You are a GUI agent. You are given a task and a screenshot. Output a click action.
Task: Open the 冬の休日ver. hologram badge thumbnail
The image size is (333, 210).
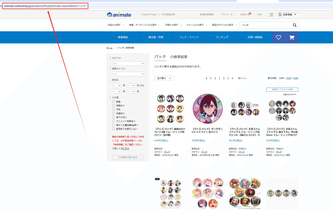(282, 108)
